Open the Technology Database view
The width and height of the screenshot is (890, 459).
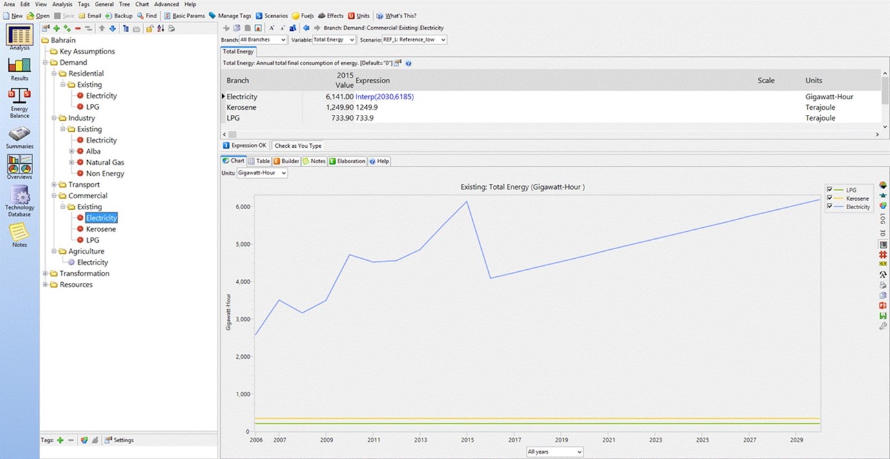[x=19, y=201]
